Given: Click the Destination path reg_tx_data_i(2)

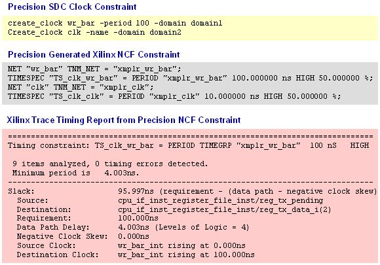Looking at the screenshot, I should [225, 209].
